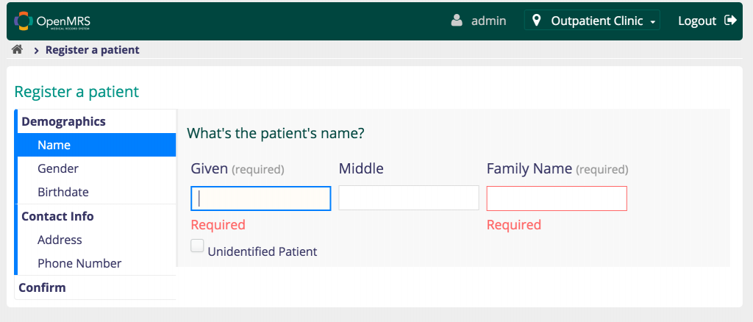
Task: Click the OpenMRS logo
Action: (52, 21)
